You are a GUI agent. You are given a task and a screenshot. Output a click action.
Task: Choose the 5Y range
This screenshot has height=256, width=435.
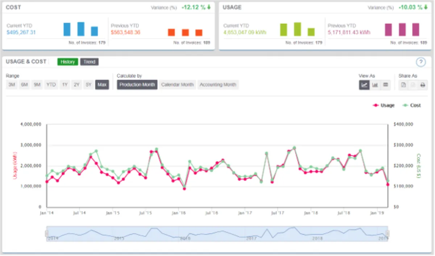(x=89, y=85)
